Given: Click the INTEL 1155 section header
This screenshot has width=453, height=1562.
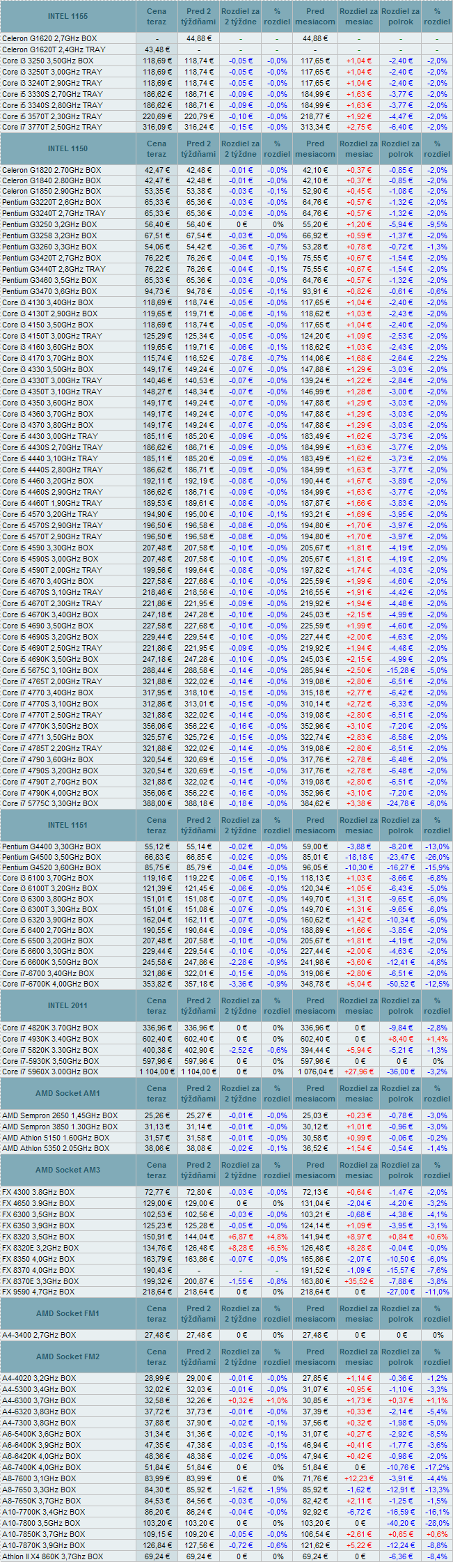Looking at the screenshot, I should pos(67,16).
